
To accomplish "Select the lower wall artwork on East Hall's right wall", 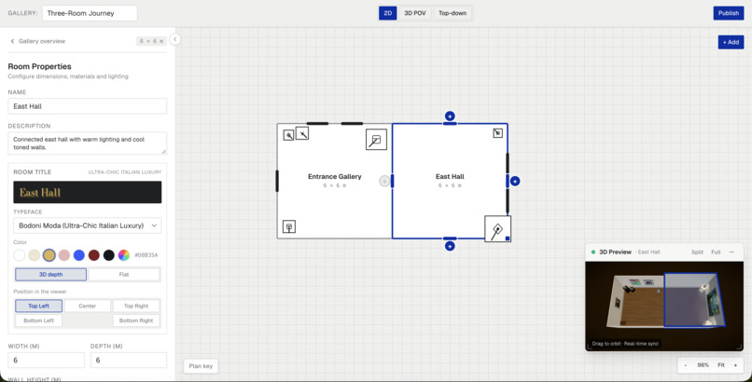I will 508,201.
